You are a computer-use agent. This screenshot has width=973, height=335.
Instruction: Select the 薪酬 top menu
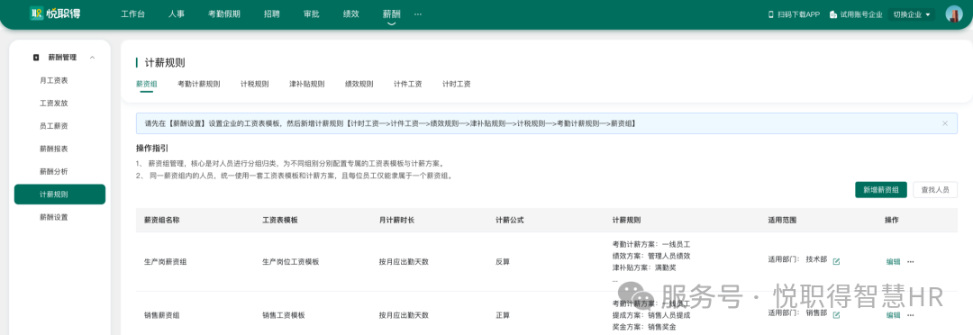click(x=392, y=14)
